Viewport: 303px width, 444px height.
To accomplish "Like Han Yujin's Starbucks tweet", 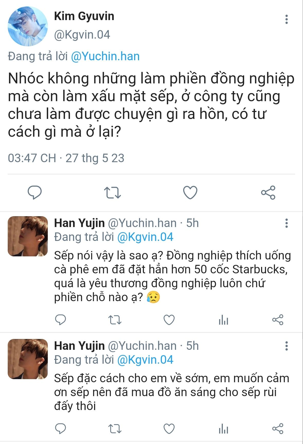I will tap(169, 320).
